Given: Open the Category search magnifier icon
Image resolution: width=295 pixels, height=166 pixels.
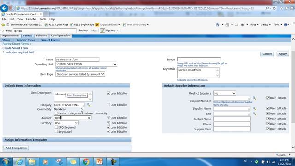Looking at the screenshot, I should pos(88,105).
